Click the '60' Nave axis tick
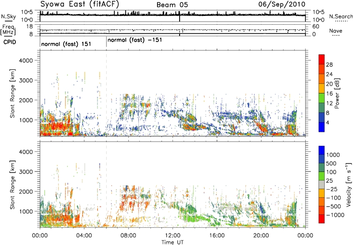353x245 pixels. click(x=315, y=27)
